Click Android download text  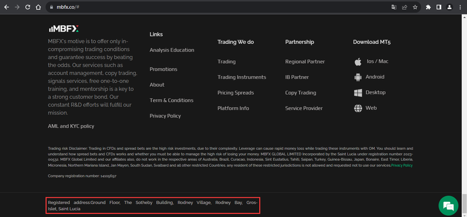pyautogui.click(x=375, y=77)
